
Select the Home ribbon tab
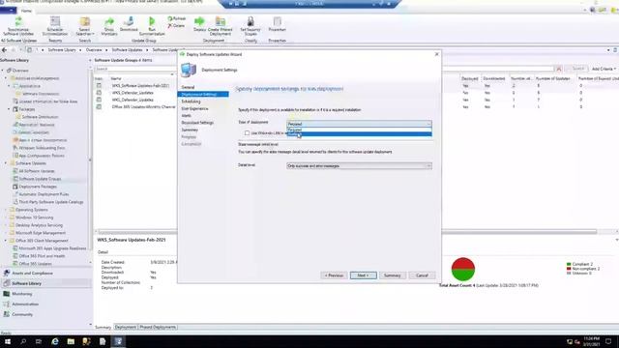coord(26,11)
